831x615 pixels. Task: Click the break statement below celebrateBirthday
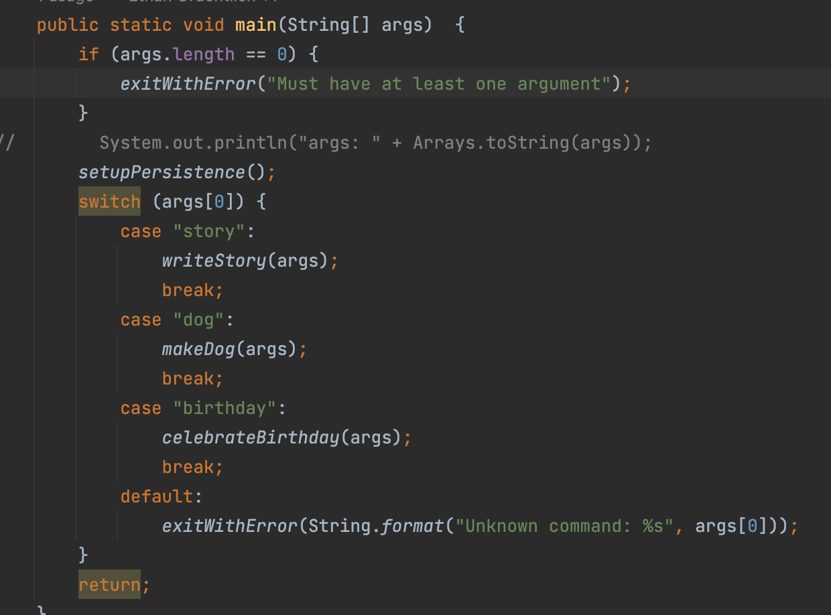click(x=188, y=467)
